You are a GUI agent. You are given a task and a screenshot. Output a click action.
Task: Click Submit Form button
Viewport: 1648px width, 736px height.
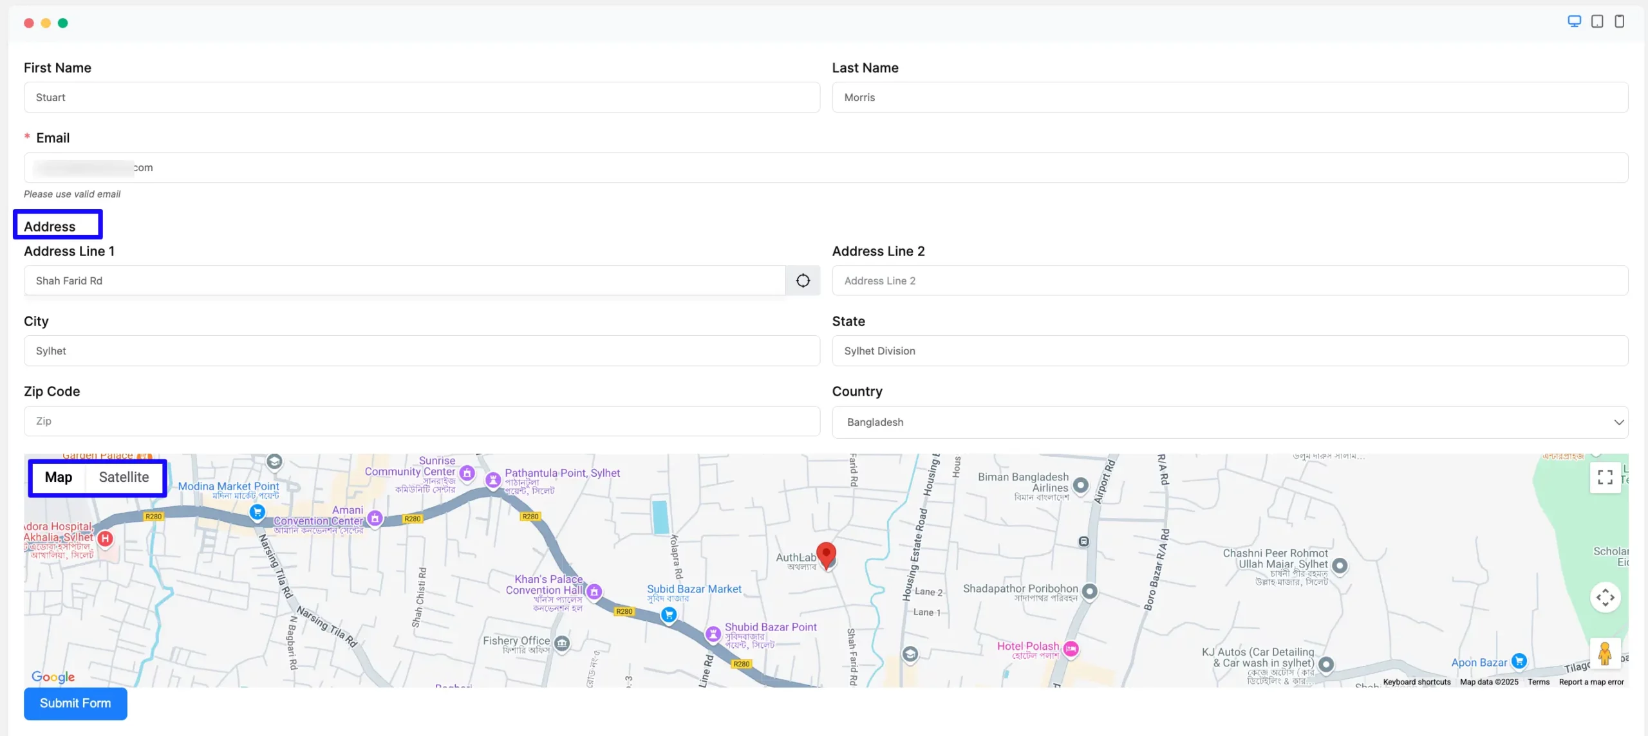75,703
